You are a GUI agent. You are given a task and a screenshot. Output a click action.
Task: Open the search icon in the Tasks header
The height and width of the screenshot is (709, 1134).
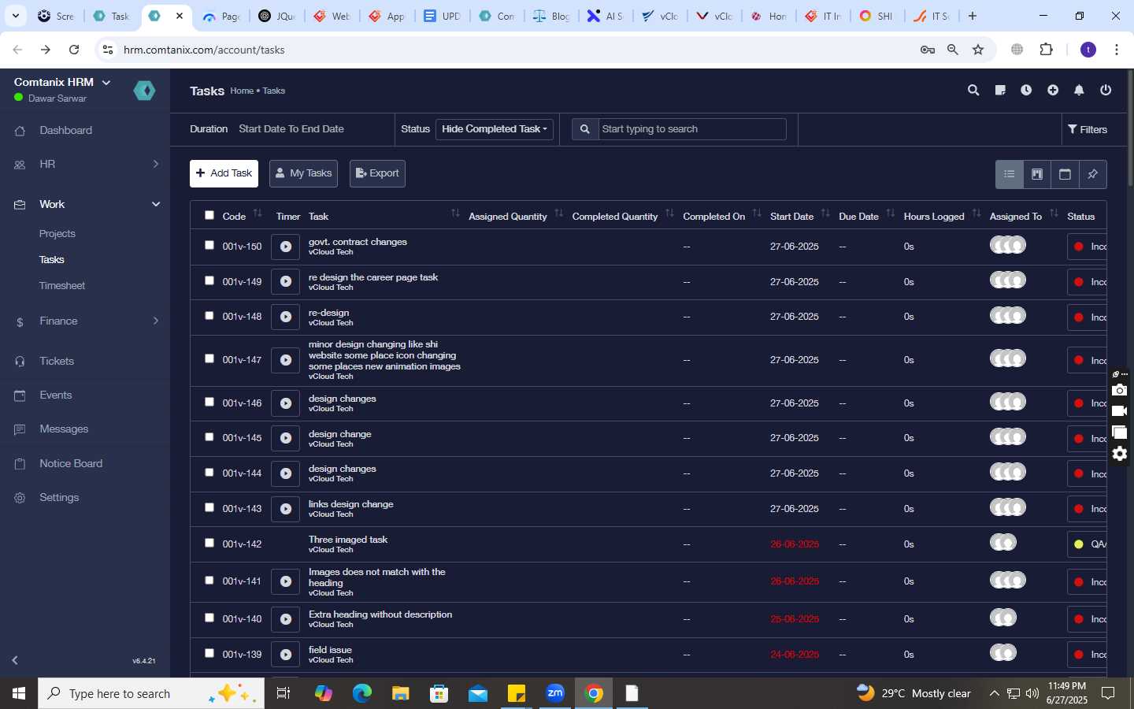click(x=973, y=91)
